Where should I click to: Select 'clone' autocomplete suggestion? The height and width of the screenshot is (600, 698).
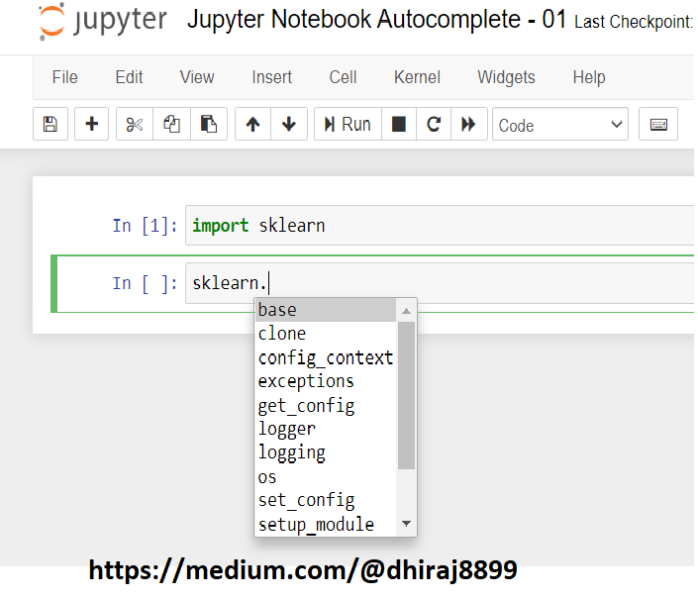326,334
